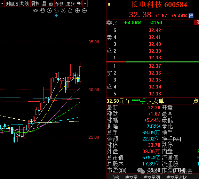Image resolution: width=199 pixels, height=179 pixels.
Task: Click the stock title 长电科技 600584
Action: click(x=159, y=5)
